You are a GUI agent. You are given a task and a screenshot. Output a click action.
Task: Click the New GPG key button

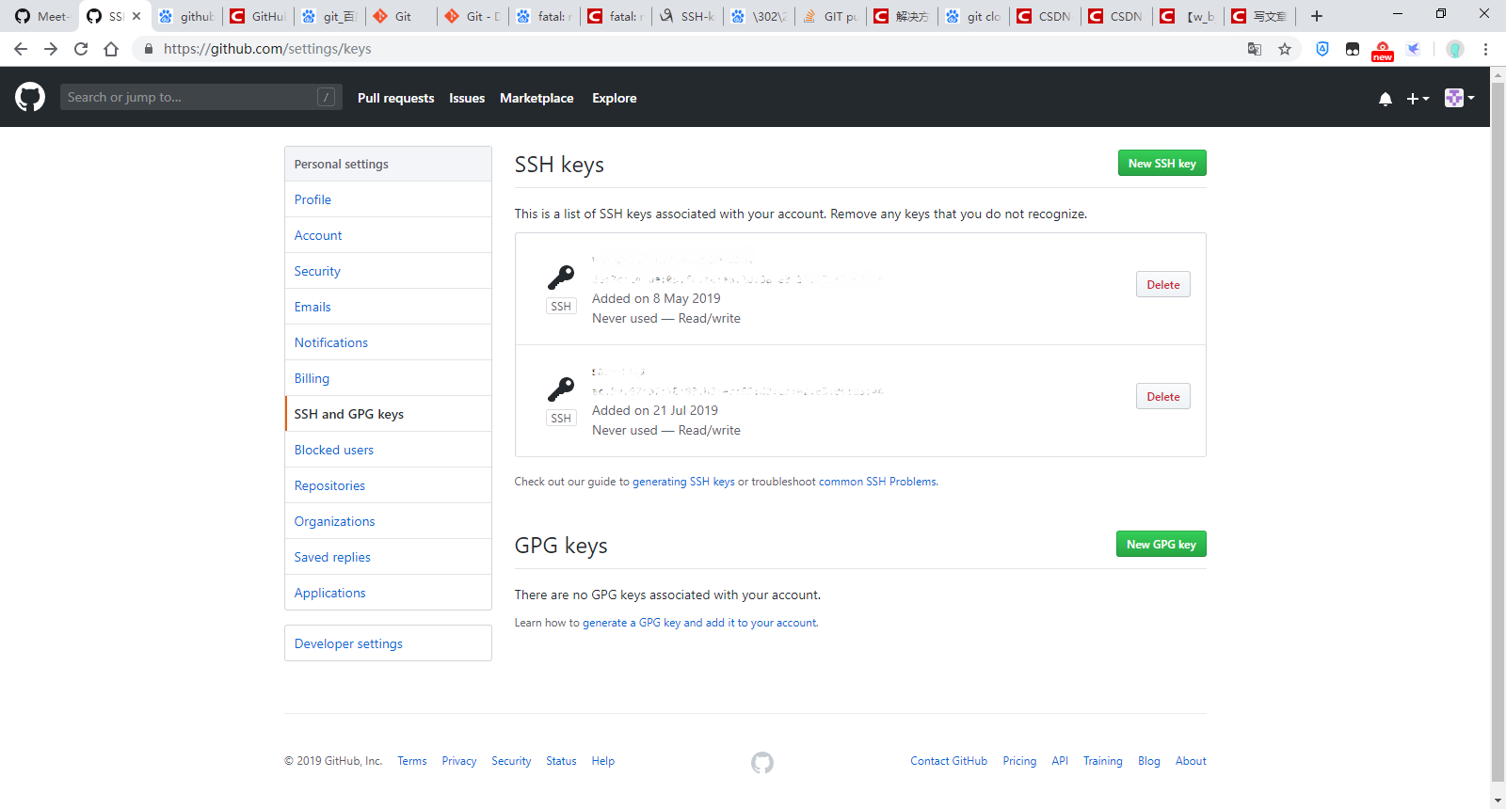tap(1161, 544)
